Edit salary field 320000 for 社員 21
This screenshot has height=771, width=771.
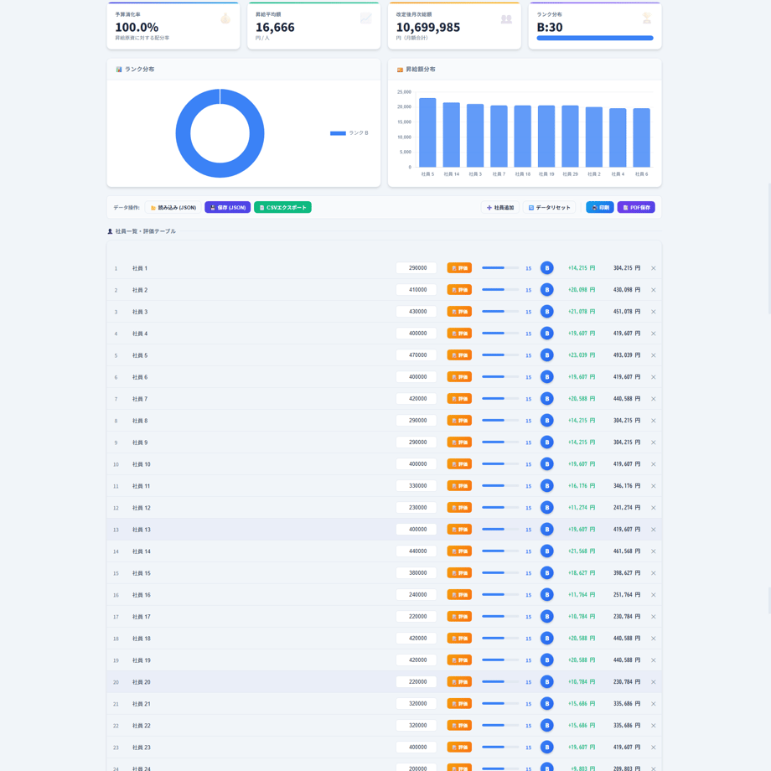[x=416, y=704]
